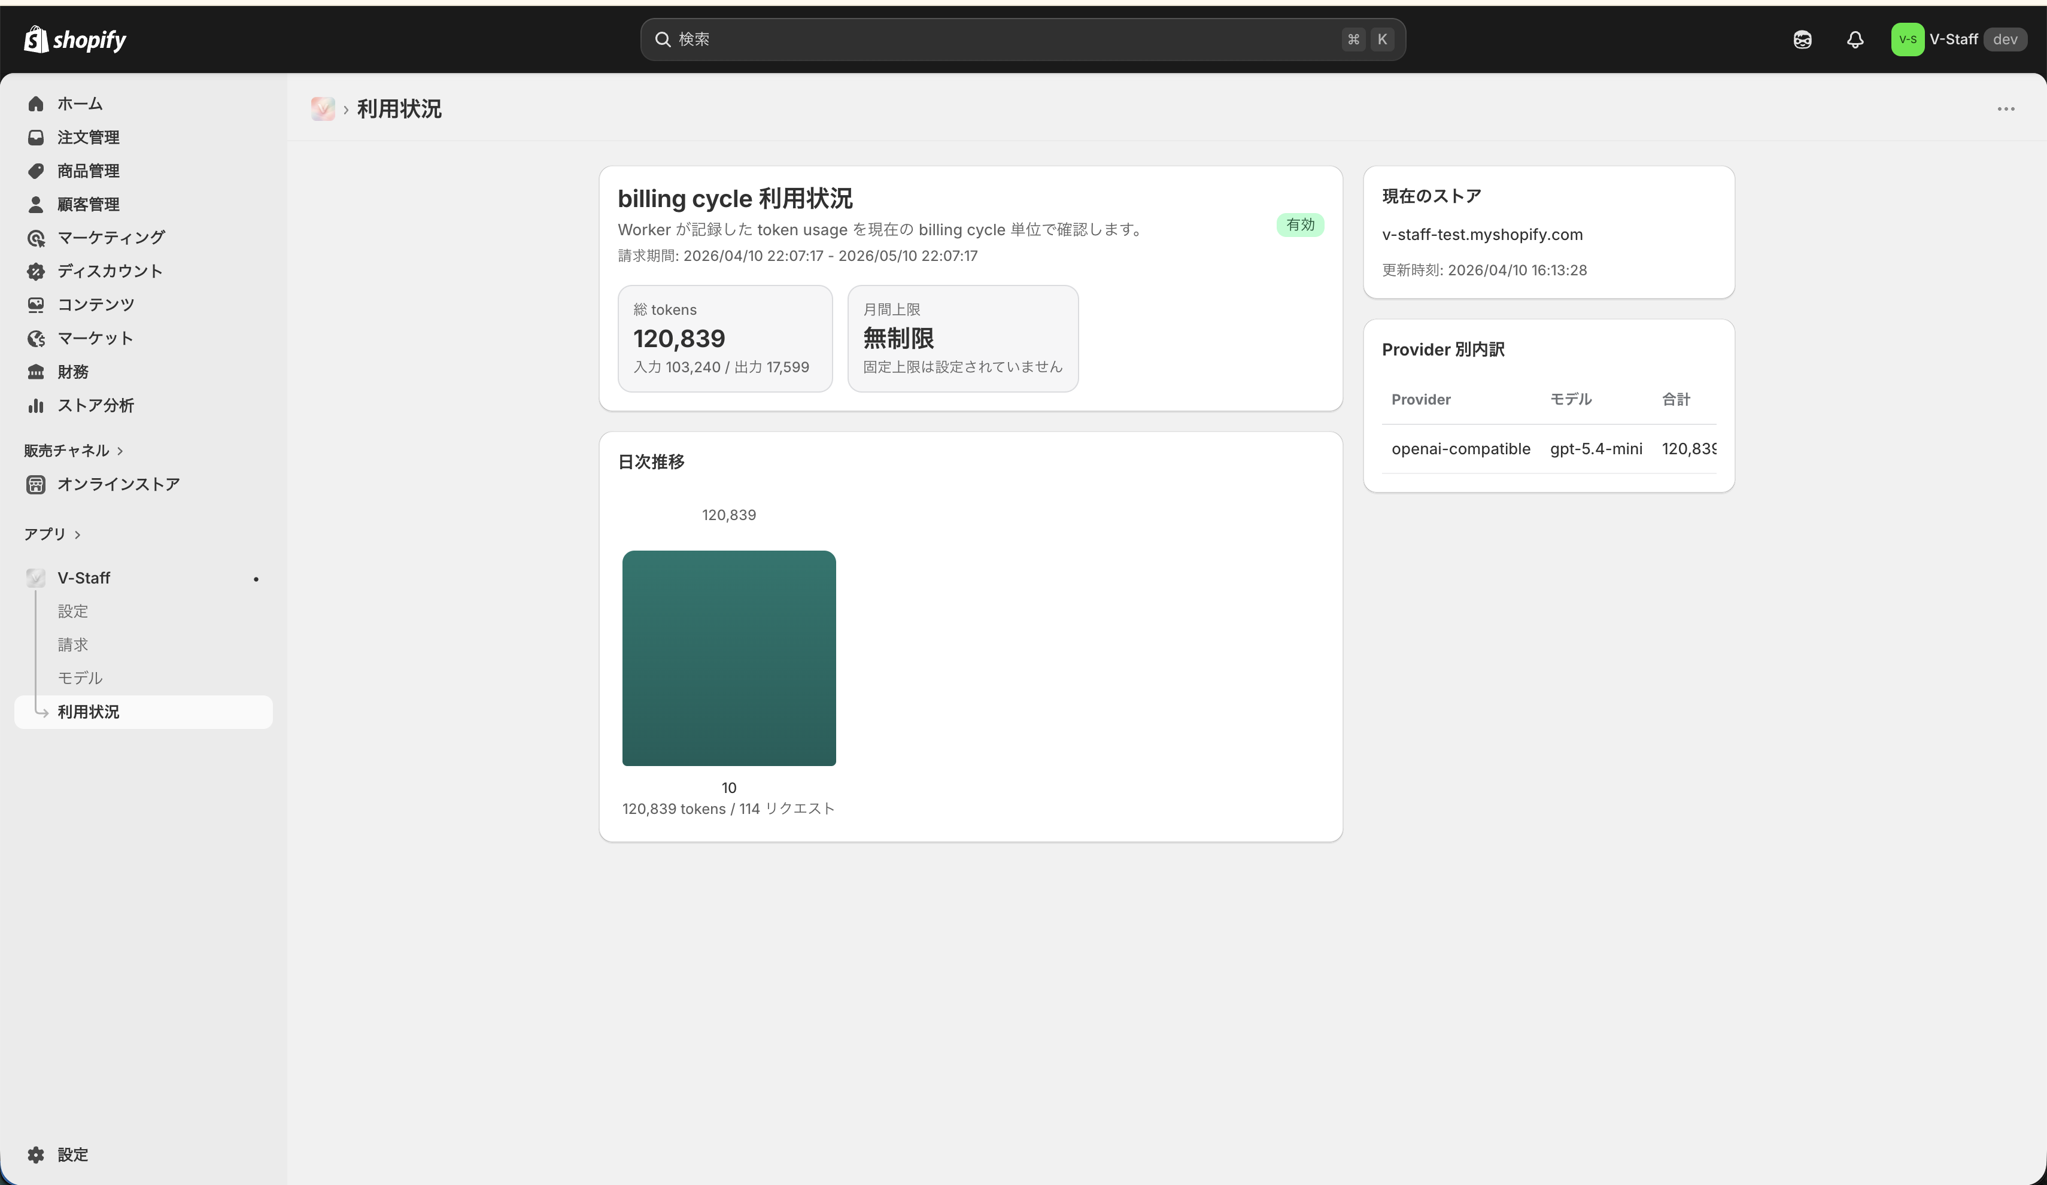Image resolution: width=2047 pixels, height=1185 pixels.
Task: Click the pin dot next to V-Staff
Action: 256,579
